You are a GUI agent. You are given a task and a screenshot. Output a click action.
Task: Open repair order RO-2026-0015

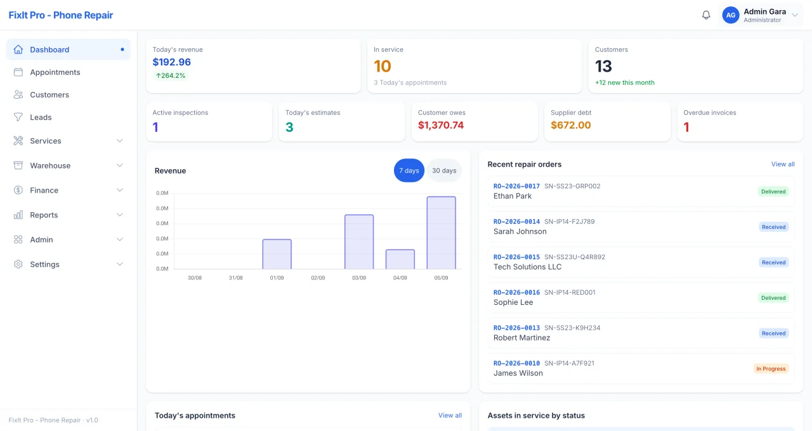[516, 257]
